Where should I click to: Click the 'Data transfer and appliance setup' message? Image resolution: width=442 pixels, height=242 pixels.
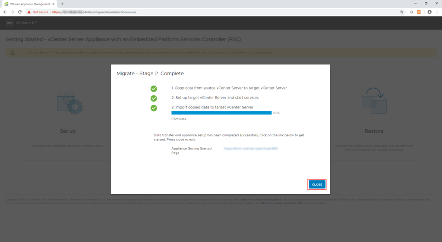tap(229, 137)
